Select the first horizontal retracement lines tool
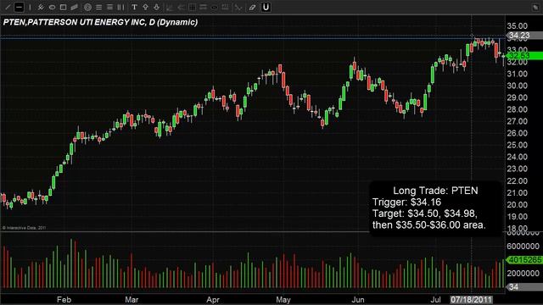 [98, 7]
